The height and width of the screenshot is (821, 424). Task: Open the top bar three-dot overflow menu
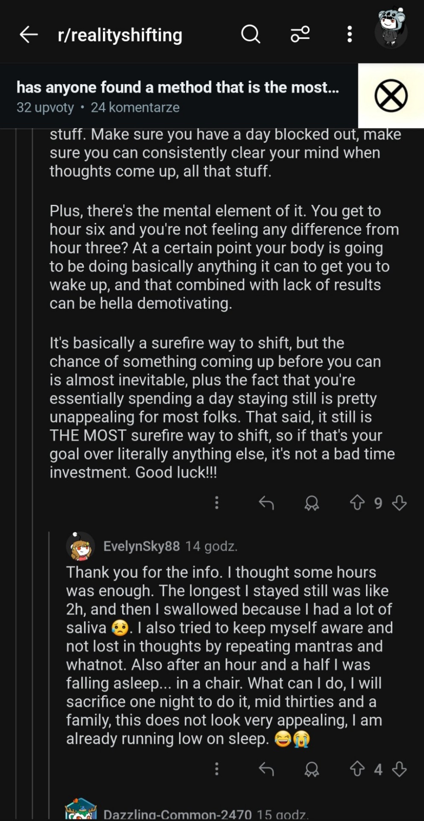point(350,34)
